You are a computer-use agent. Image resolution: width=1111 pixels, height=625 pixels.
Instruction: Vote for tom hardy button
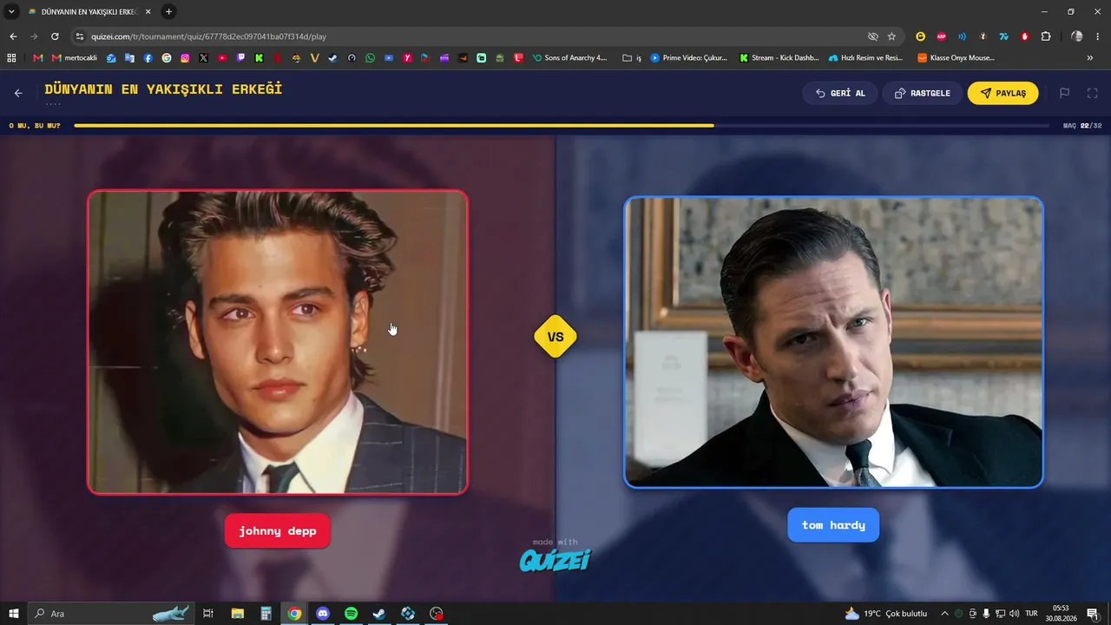(833, 525)
